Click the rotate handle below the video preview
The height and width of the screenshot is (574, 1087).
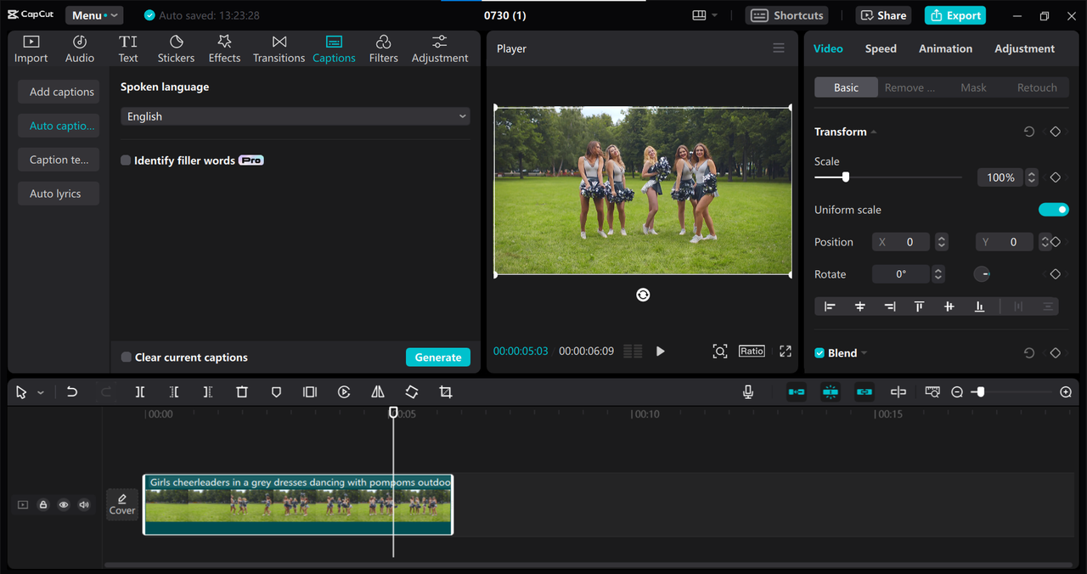pos(643,295)
